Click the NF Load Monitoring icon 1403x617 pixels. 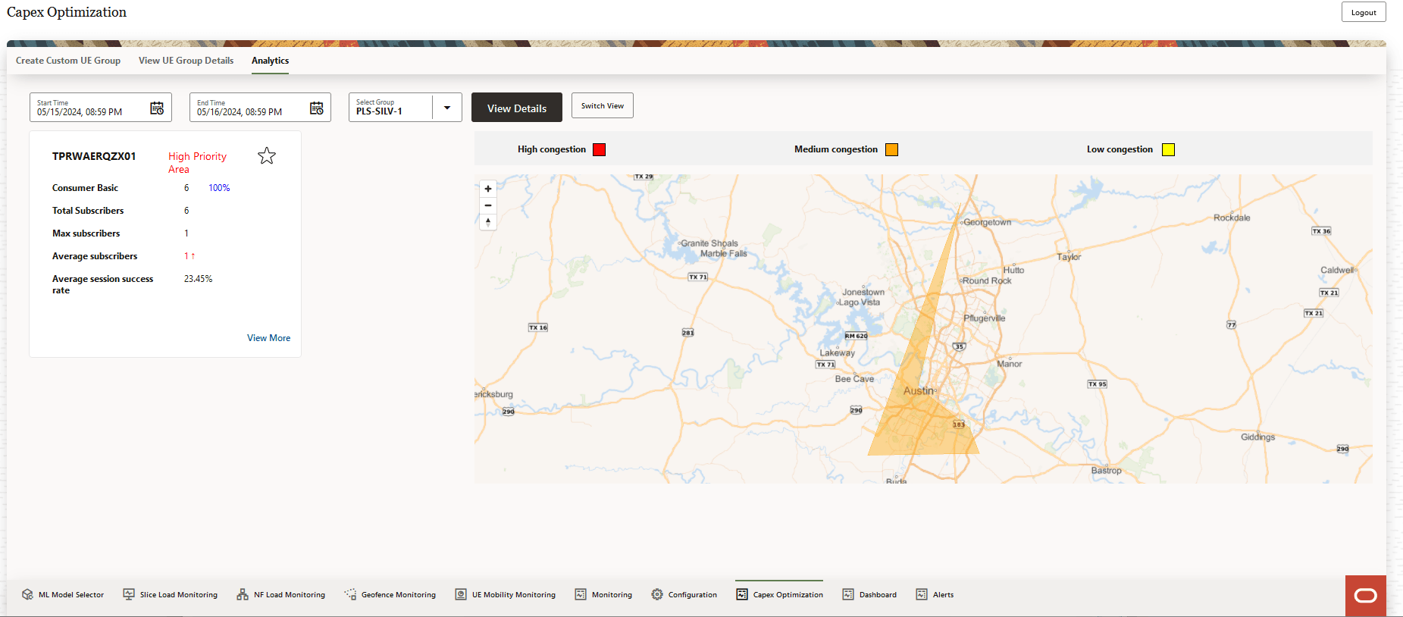point(243,594)
